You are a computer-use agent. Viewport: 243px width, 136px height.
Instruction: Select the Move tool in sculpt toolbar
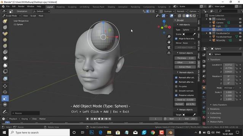pyautogui.click(x=5, y=86)
